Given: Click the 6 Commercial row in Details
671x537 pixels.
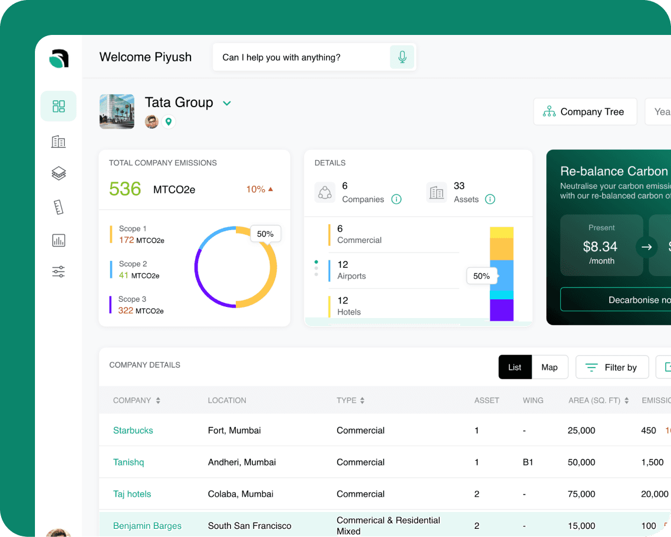Looking at the screenshot, I should (394, 235).
